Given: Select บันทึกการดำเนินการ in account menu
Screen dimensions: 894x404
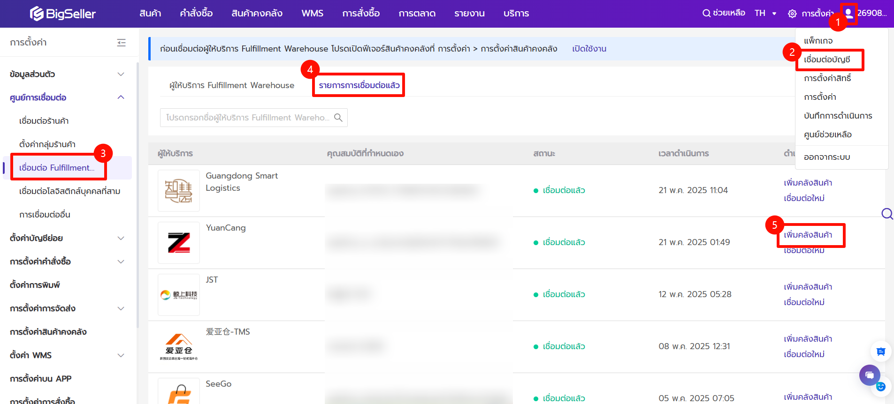Looking at the screenshot, I should point(838,116).
